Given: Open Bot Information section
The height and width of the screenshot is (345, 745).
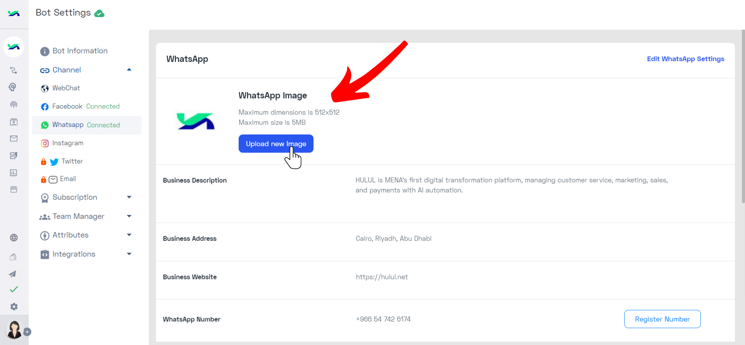Looking at the screenshot, I should 74,51.
